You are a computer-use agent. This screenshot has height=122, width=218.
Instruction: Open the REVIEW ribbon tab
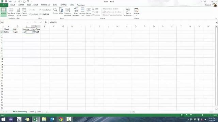pos(63,5)
